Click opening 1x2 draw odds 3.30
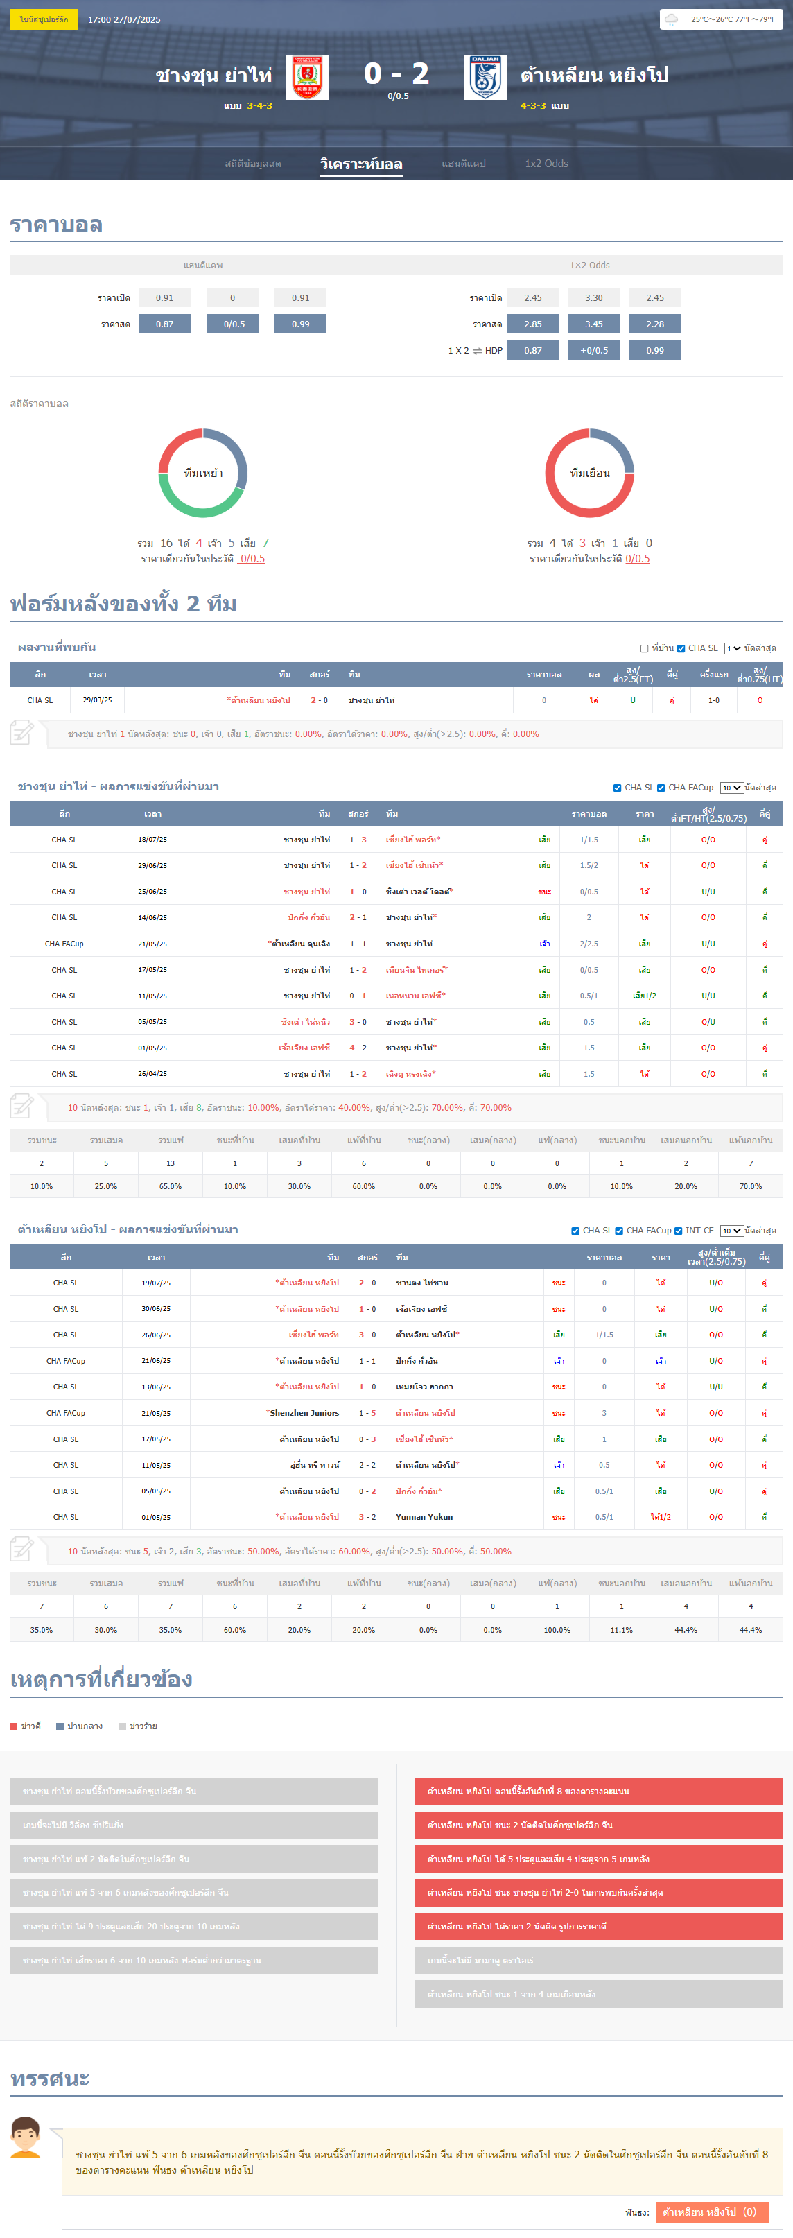 click(x=594, y=298)
